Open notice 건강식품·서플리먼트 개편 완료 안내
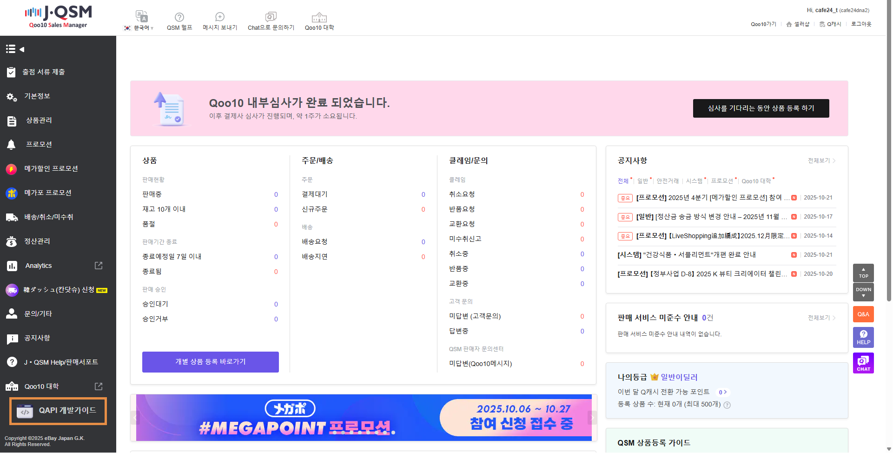Viewport: 893px width, 453px height. 687,255
